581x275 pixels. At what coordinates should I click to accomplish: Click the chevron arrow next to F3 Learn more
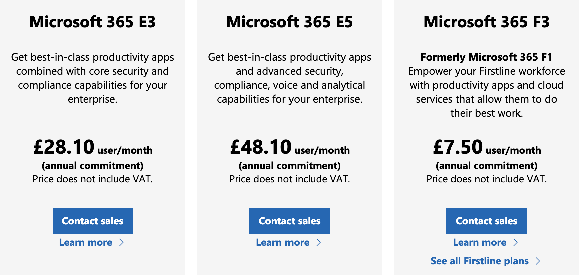[516, 242]
